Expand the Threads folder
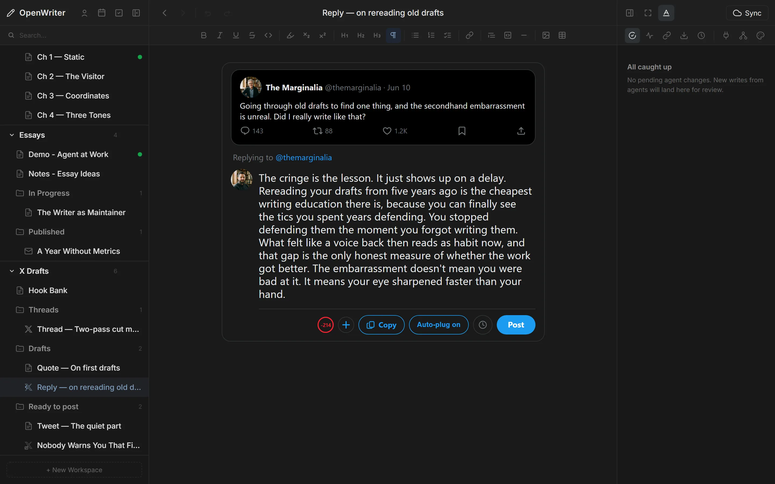The height and width of the screenshot is (484, 775). tap(74, 310)
